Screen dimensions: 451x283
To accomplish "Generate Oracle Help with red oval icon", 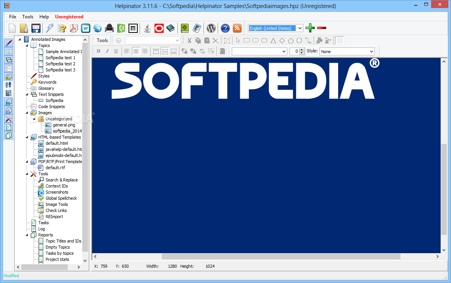I will click(159, 28).
